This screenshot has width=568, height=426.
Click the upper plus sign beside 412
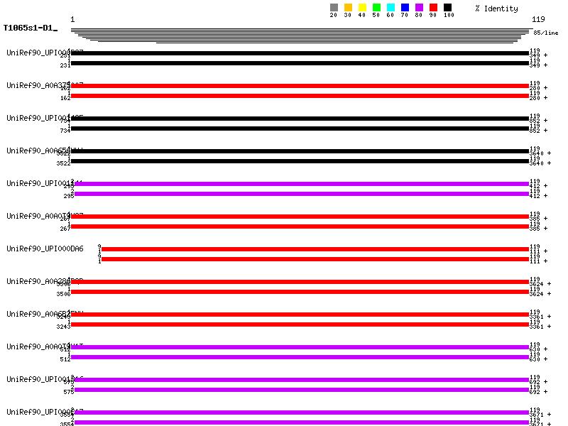tap(545, 186)
